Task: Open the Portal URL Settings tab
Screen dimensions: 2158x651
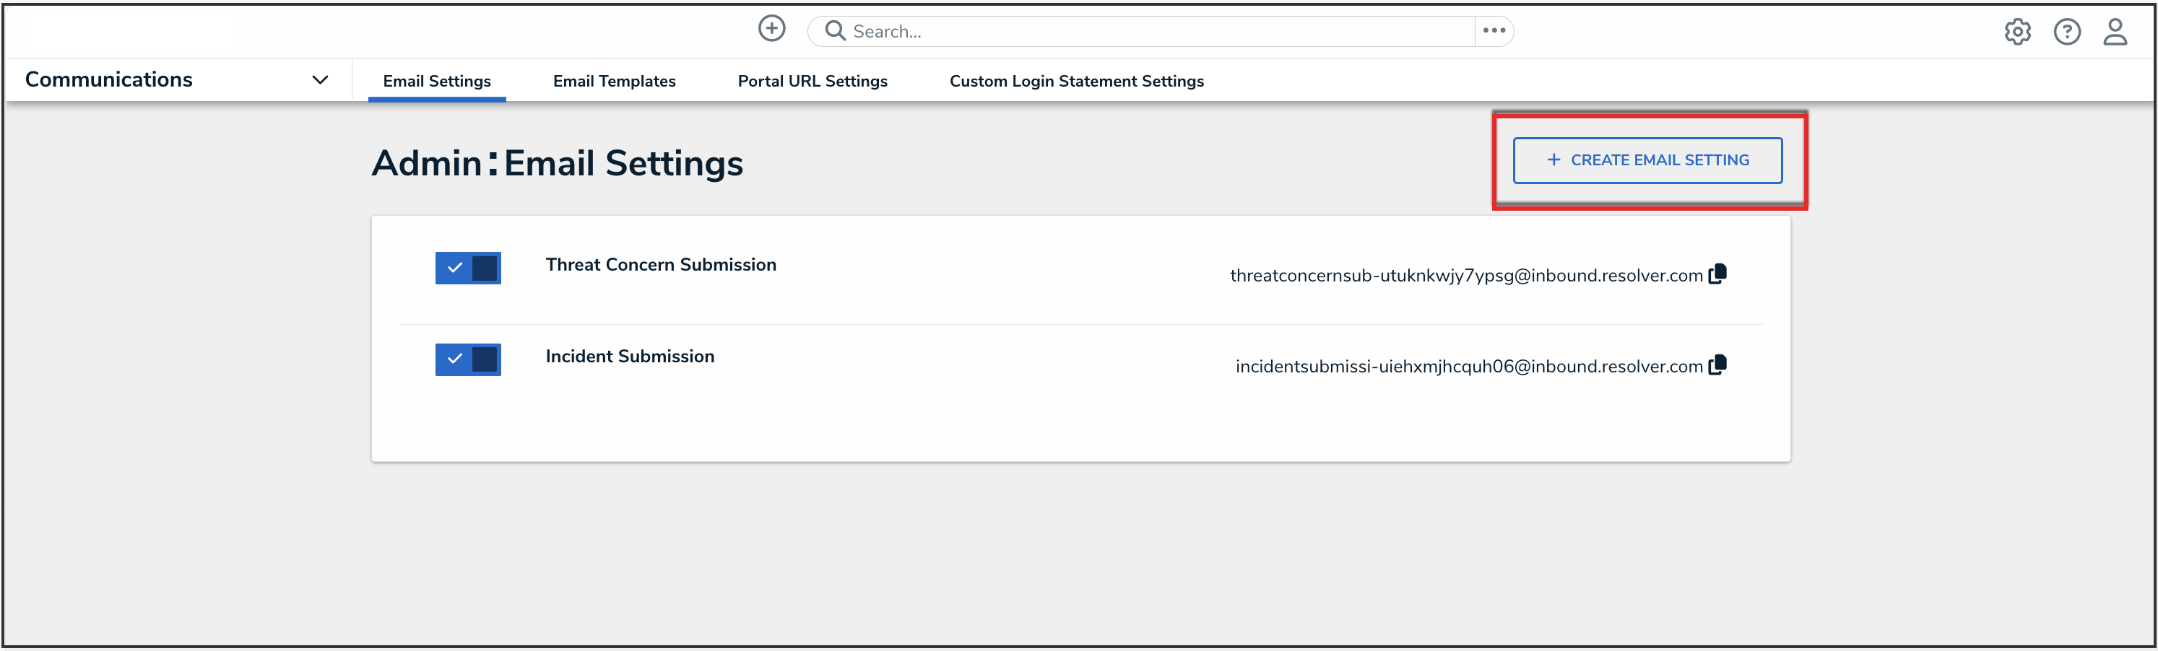Action: tap(812, 81)
